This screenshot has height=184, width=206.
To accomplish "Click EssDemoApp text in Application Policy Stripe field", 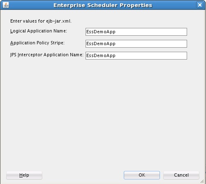I will (101, 44).
